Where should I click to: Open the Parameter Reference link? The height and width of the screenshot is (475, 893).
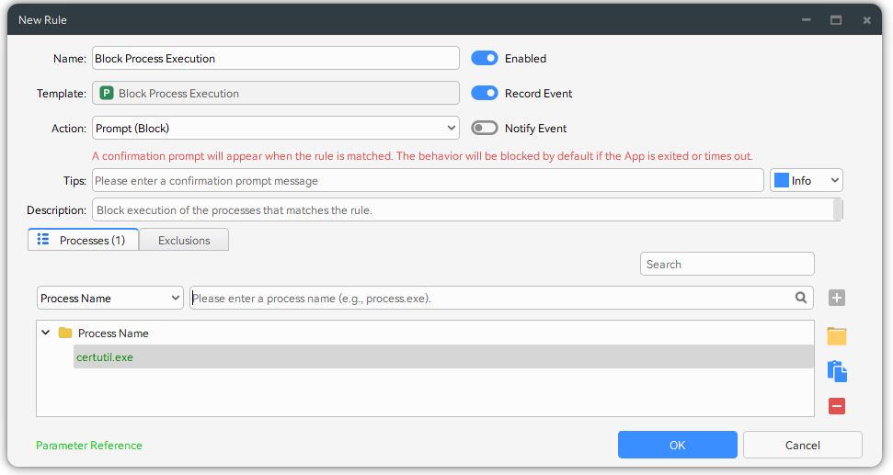[89, 446]
